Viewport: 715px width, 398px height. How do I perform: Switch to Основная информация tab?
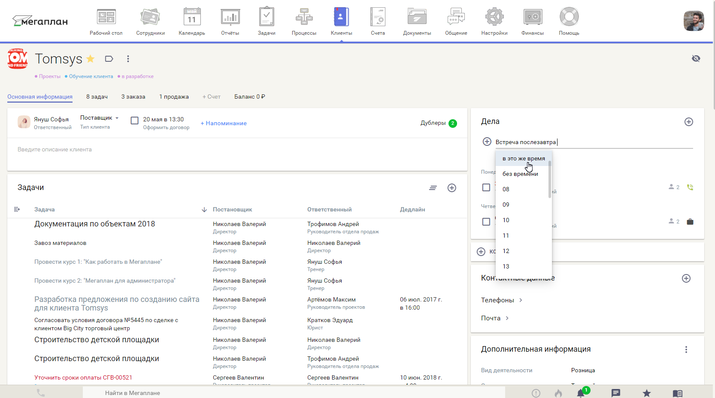[x=40, y=97]
